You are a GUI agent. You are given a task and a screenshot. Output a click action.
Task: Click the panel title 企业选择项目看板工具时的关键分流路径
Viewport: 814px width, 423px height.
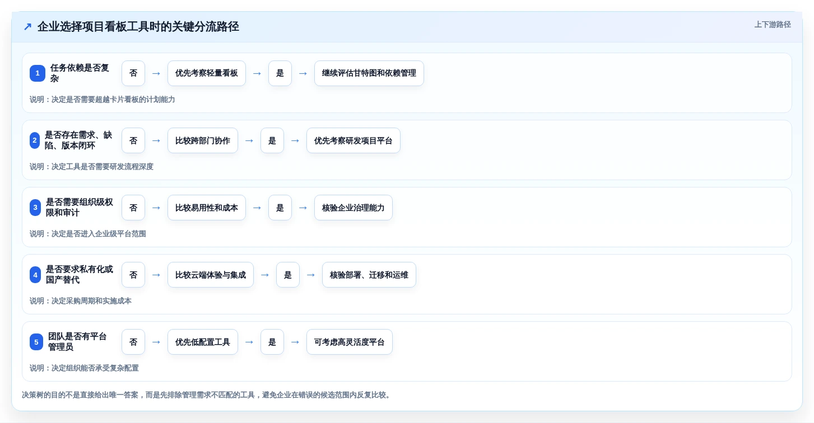click(x=138, y=26)
